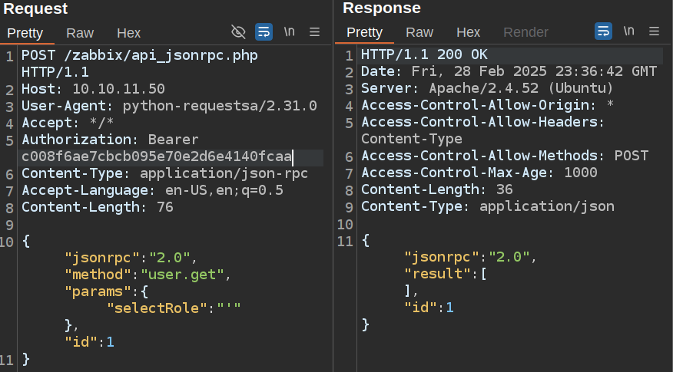Toggle word wrap in the Request panel
The height and width of the screenshot is (372, 673).
pyautogui.click(x=264, y=31)
